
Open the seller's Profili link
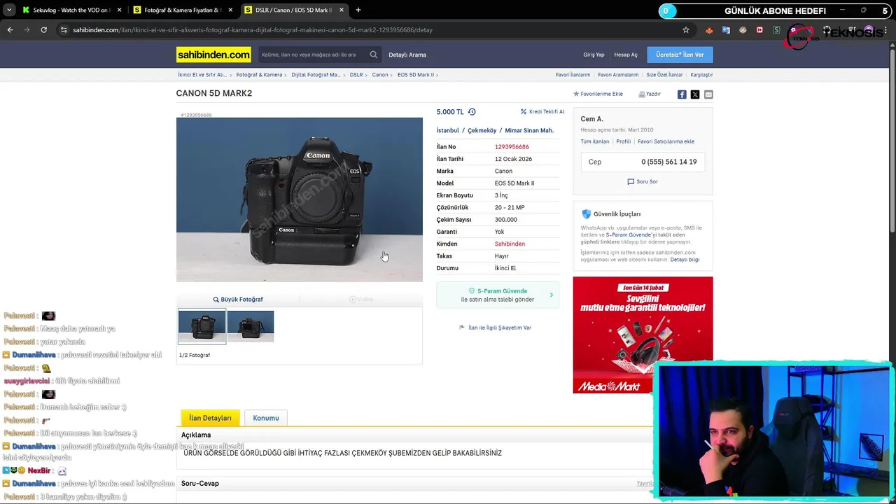tap(624, 141)
